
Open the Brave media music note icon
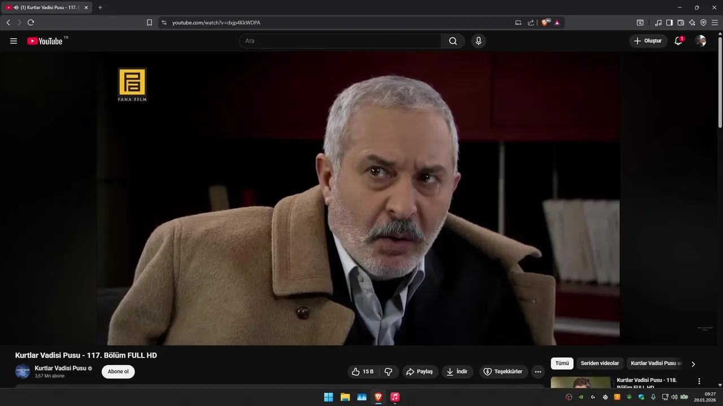pyautogui.click(x=658, y=23)
